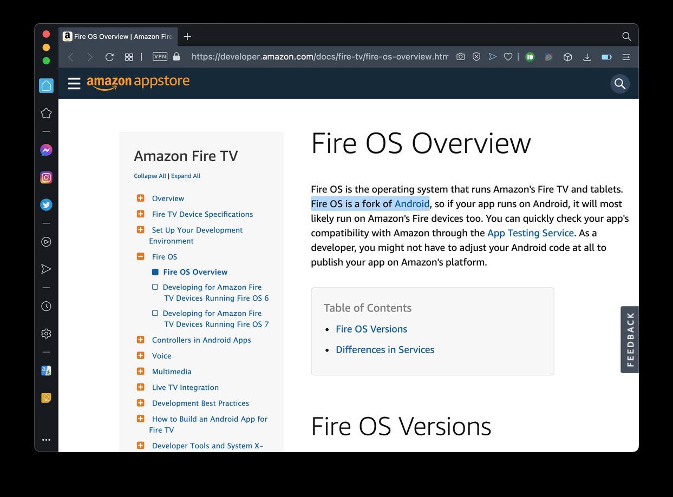Open Messenger in the sidebar
Screen dimensions: 673x497
coord(46,150)
